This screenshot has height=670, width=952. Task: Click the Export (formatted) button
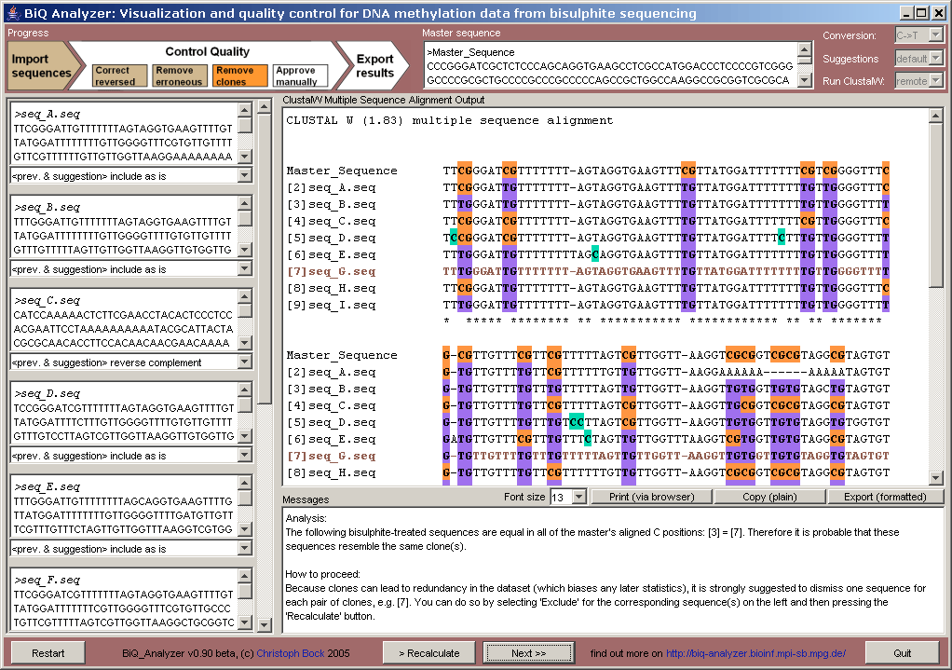point(885,497)
